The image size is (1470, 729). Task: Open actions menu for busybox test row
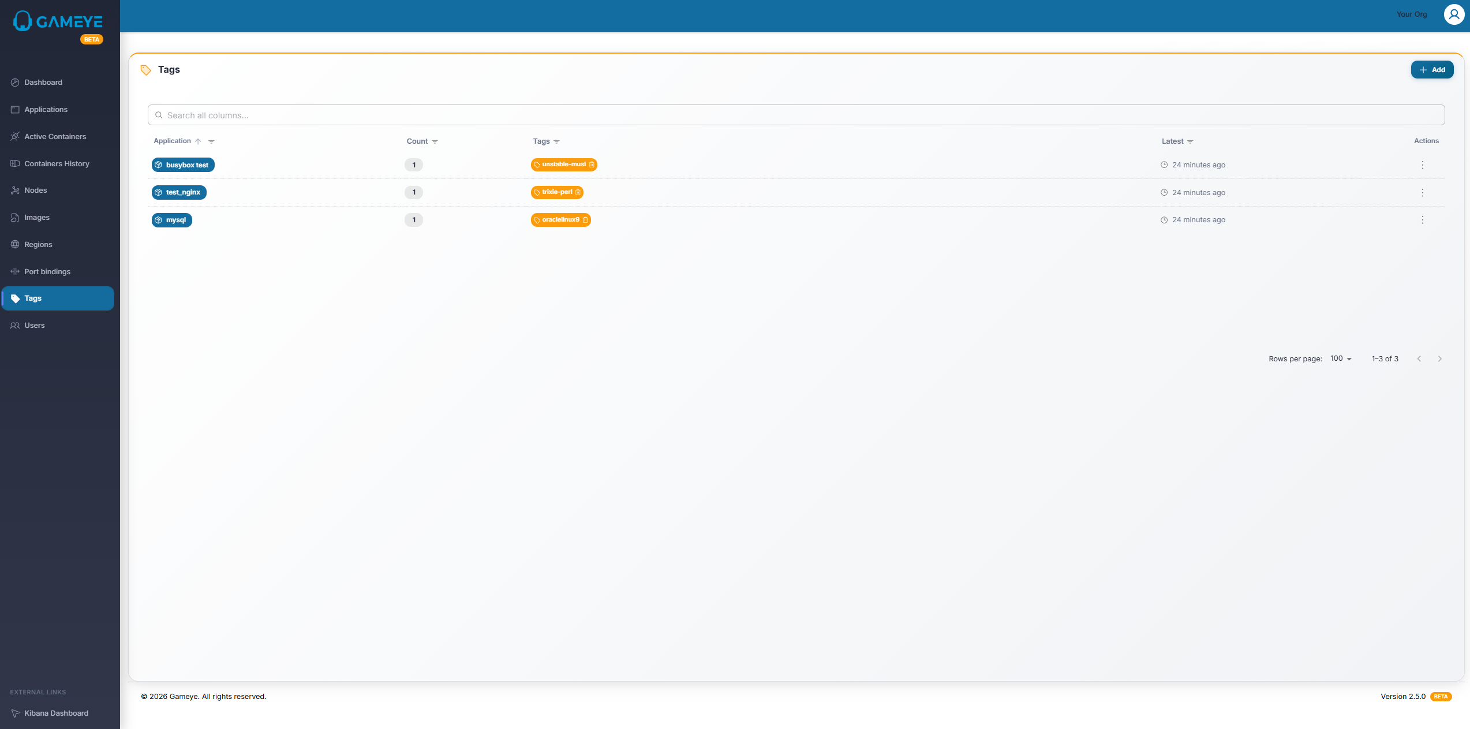[1422, 165]
